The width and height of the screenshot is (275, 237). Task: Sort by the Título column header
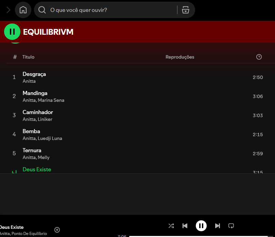(x=28, y=57)
